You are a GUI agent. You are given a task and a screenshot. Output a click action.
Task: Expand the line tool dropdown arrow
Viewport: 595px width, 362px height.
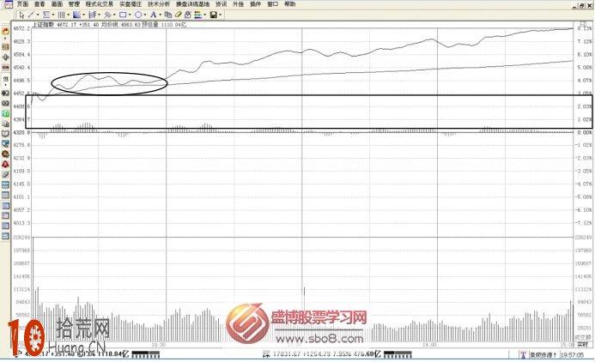tap(38, 15)
